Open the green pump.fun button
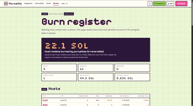This screenshot has height=106, width=193. click(x=159, y=4)
